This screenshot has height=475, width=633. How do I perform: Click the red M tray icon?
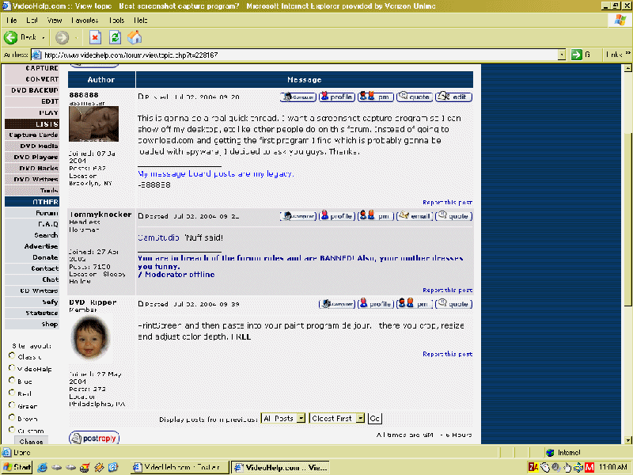(589, 467)
